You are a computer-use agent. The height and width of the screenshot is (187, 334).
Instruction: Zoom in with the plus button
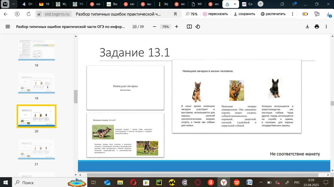coord(176,27)
